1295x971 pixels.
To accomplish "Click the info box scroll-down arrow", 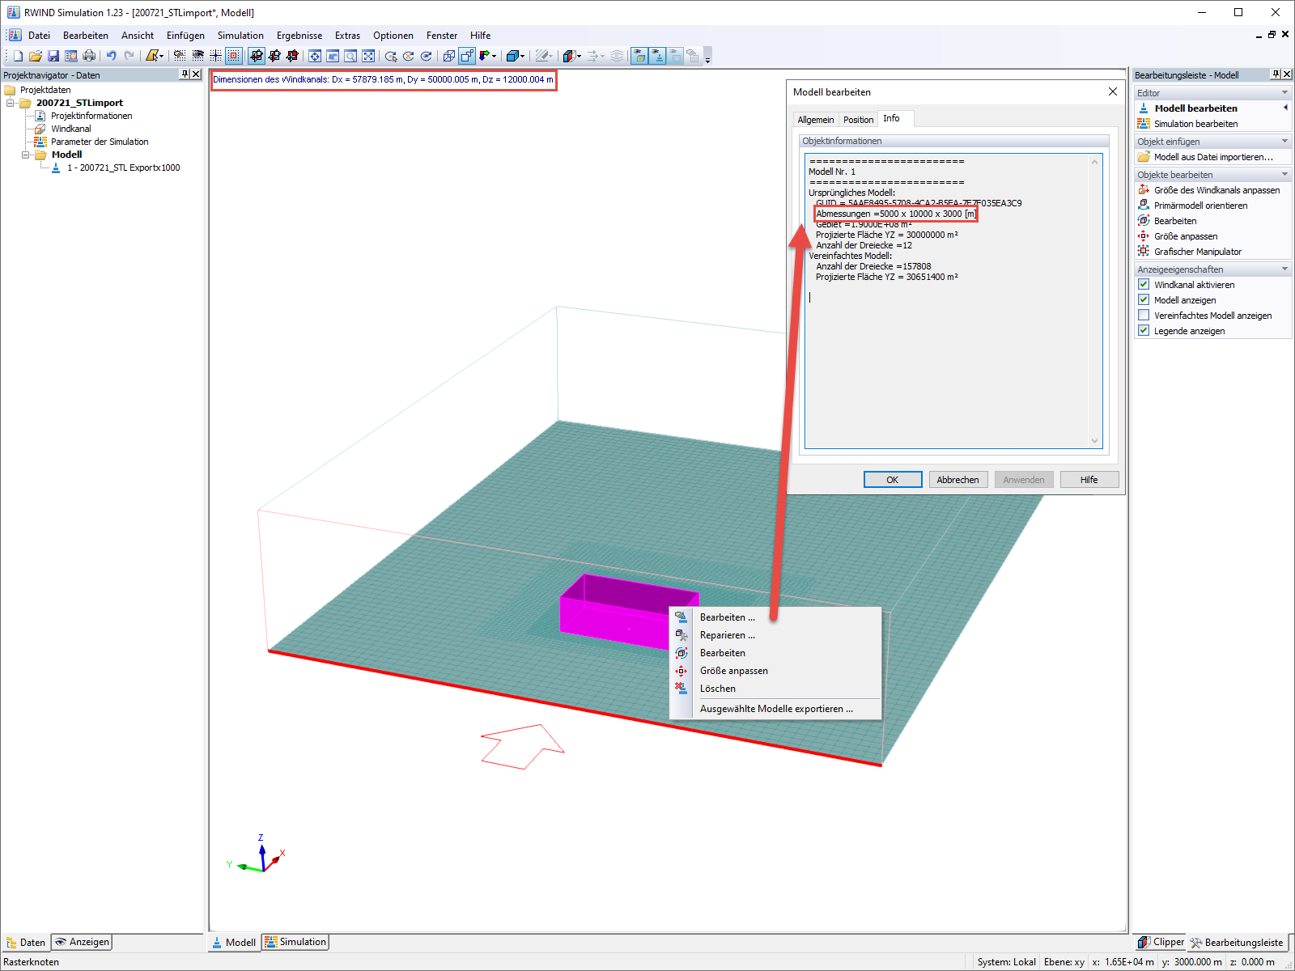I will 1094,441.
